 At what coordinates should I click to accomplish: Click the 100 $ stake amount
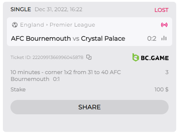(161, 90)
